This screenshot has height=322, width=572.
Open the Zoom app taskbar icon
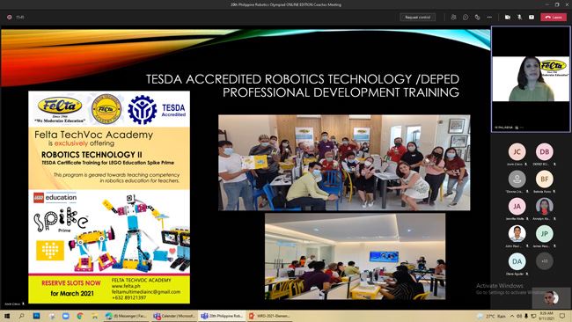point(66,316)
